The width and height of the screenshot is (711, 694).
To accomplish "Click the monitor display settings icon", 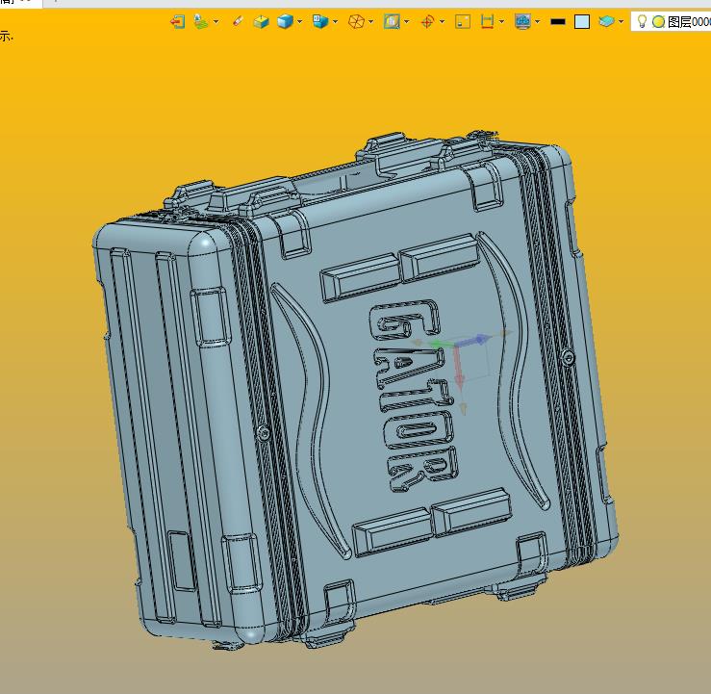I will (522, 21).
